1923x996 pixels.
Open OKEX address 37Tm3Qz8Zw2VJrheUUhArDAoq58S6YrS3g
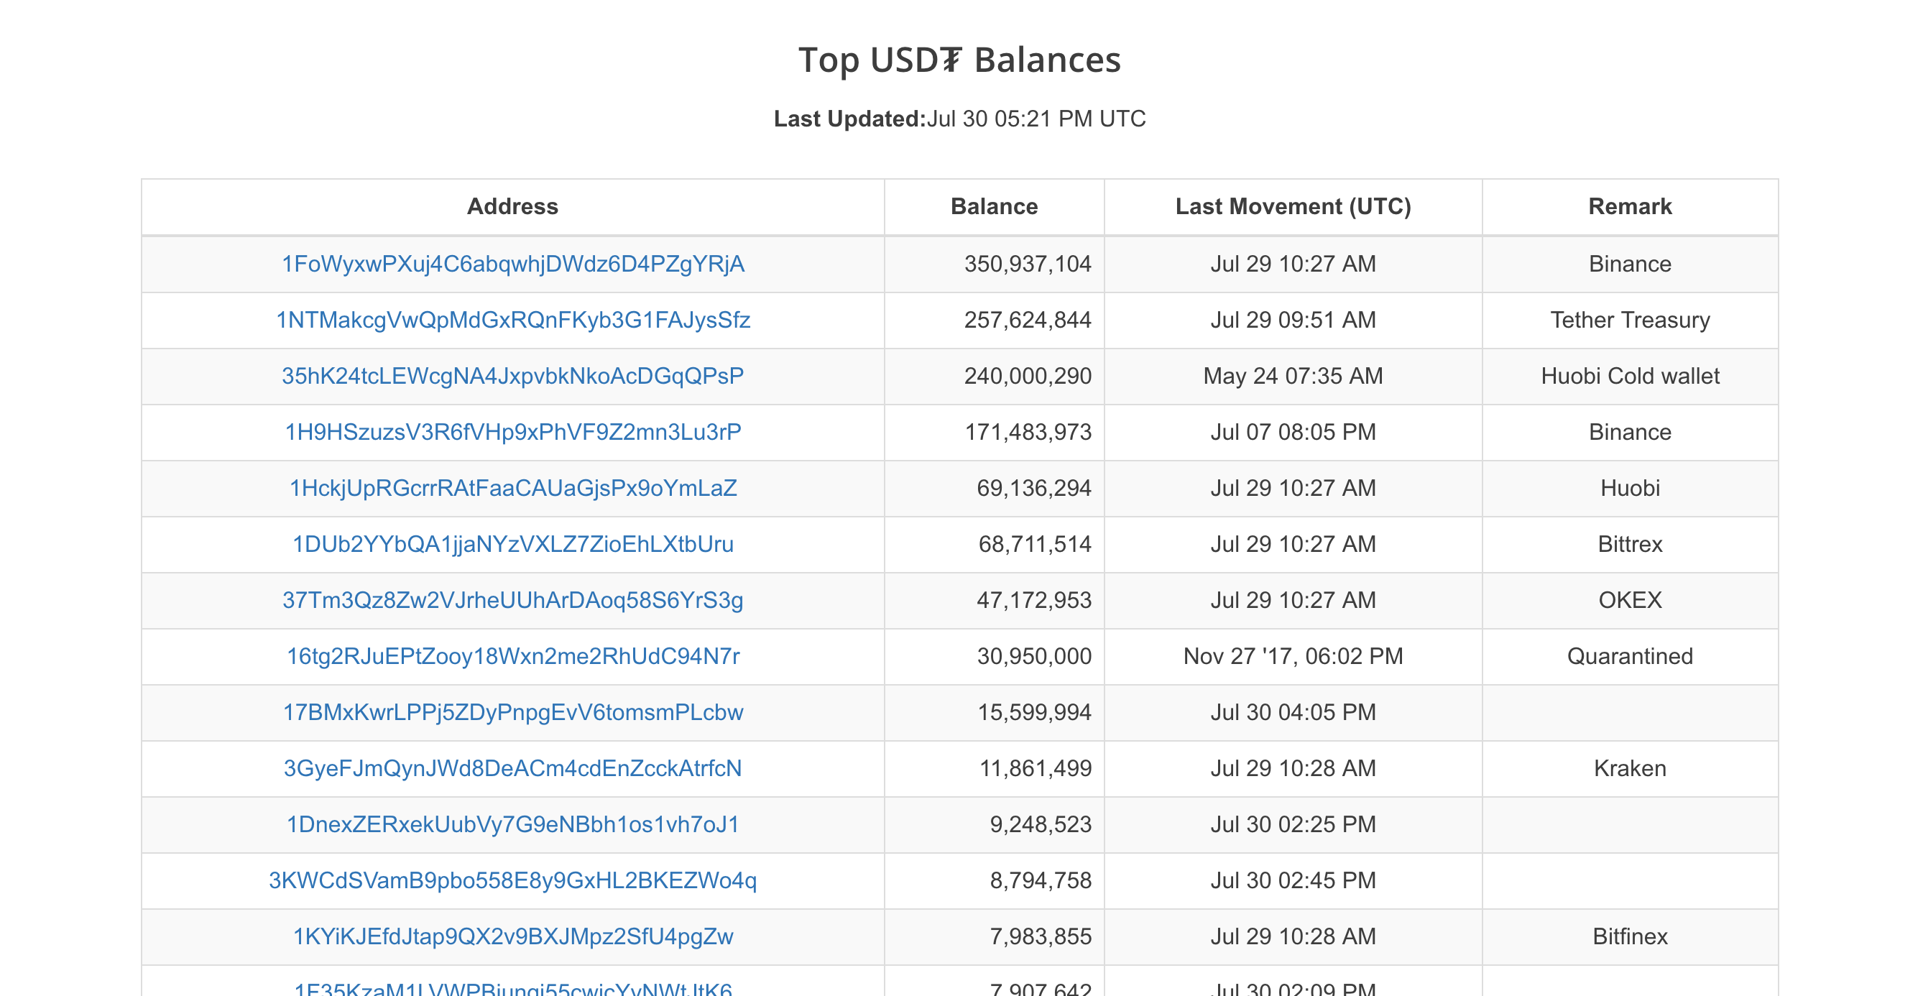(x=513, y=600)
